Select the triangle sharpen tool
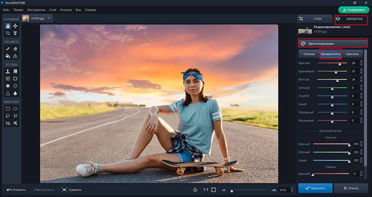 click(x=8, y=93)
